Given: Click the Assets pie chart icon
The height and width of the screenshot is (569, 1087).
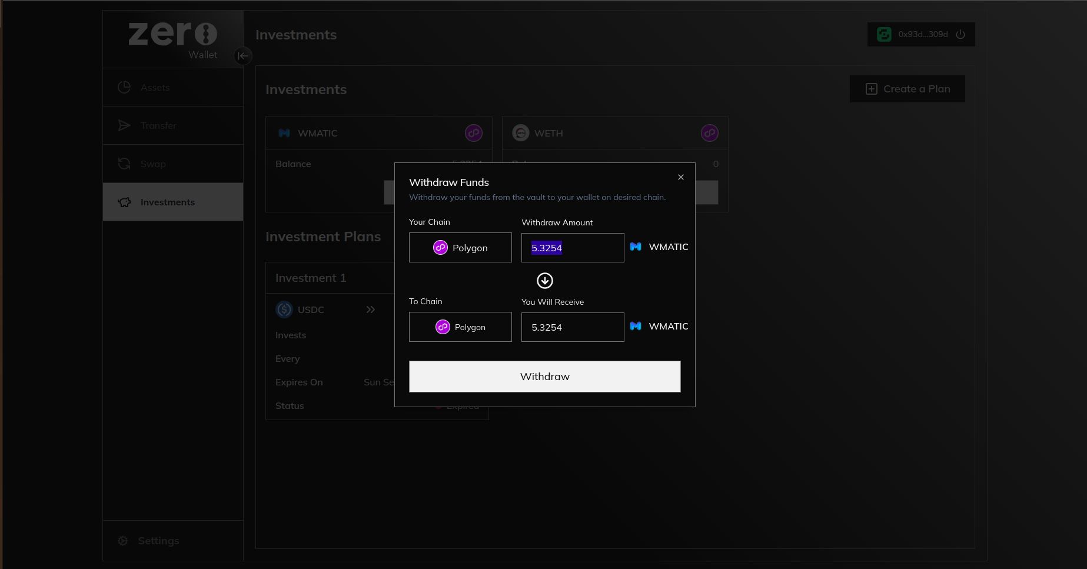Looking at the screenshot, I should [124, 87].
